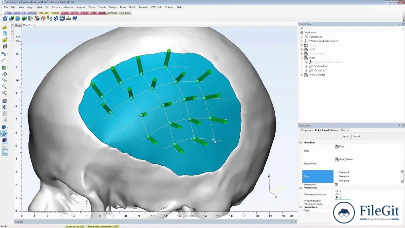Switch to the Measure toolbar tab

[43, 13]
